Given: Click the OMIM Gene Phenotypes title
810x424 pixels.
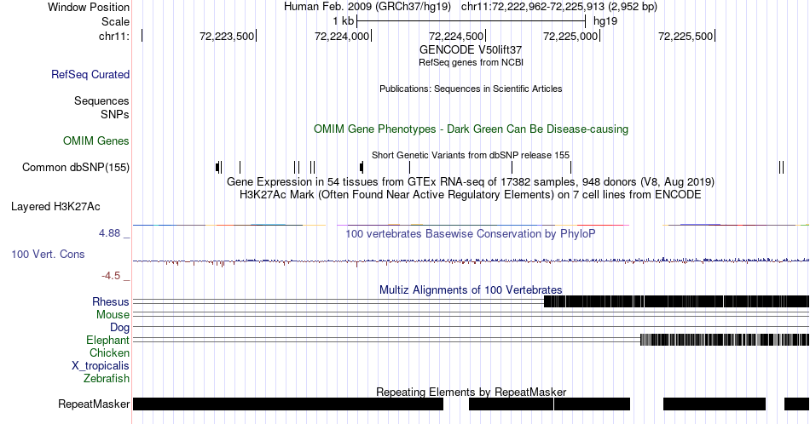Looking at the screenshot, I should tap(471, 129).
